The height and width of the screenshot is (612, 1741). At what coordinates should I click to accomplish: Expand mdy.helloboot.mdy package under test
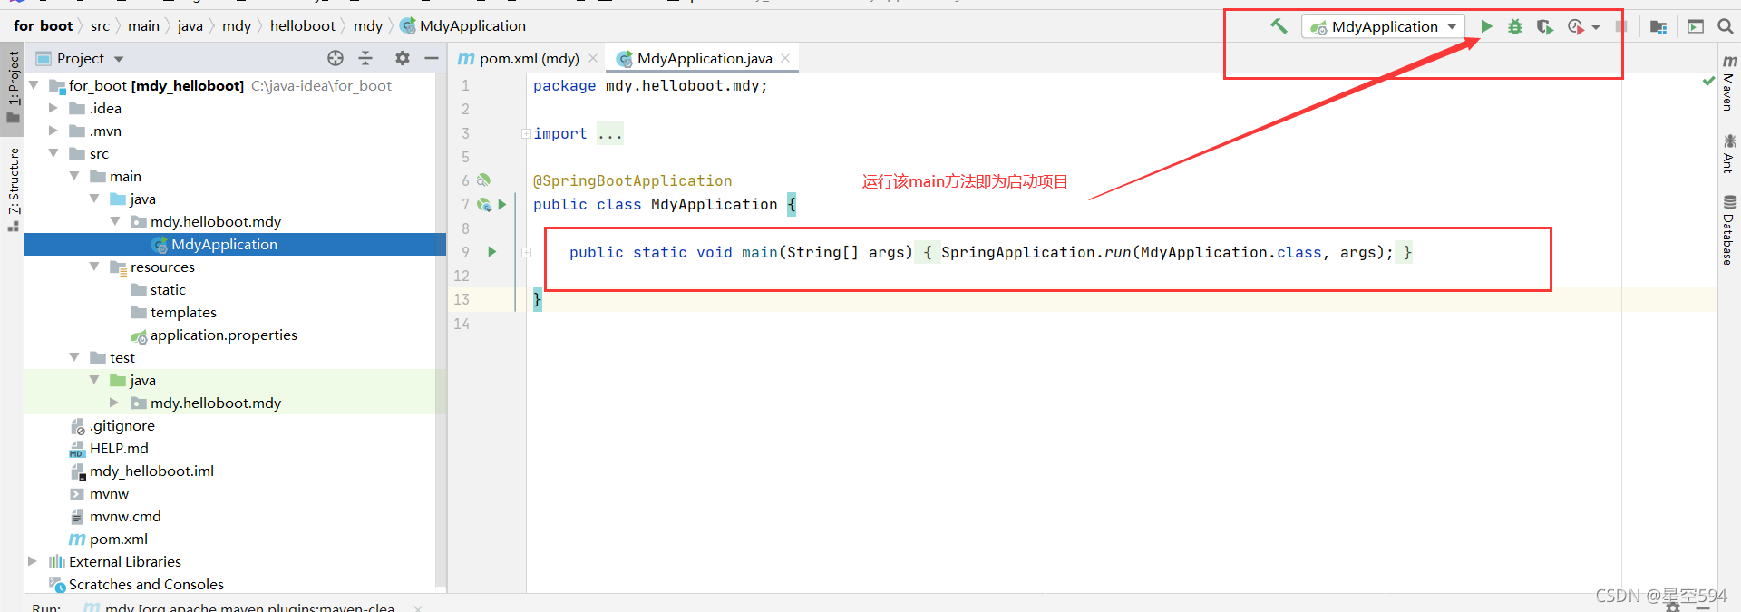click(x=114, y=403)
